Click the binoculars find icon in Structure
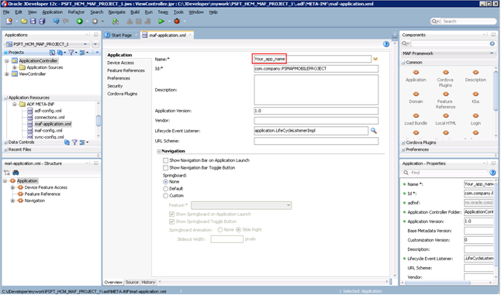 pos(16,173)
